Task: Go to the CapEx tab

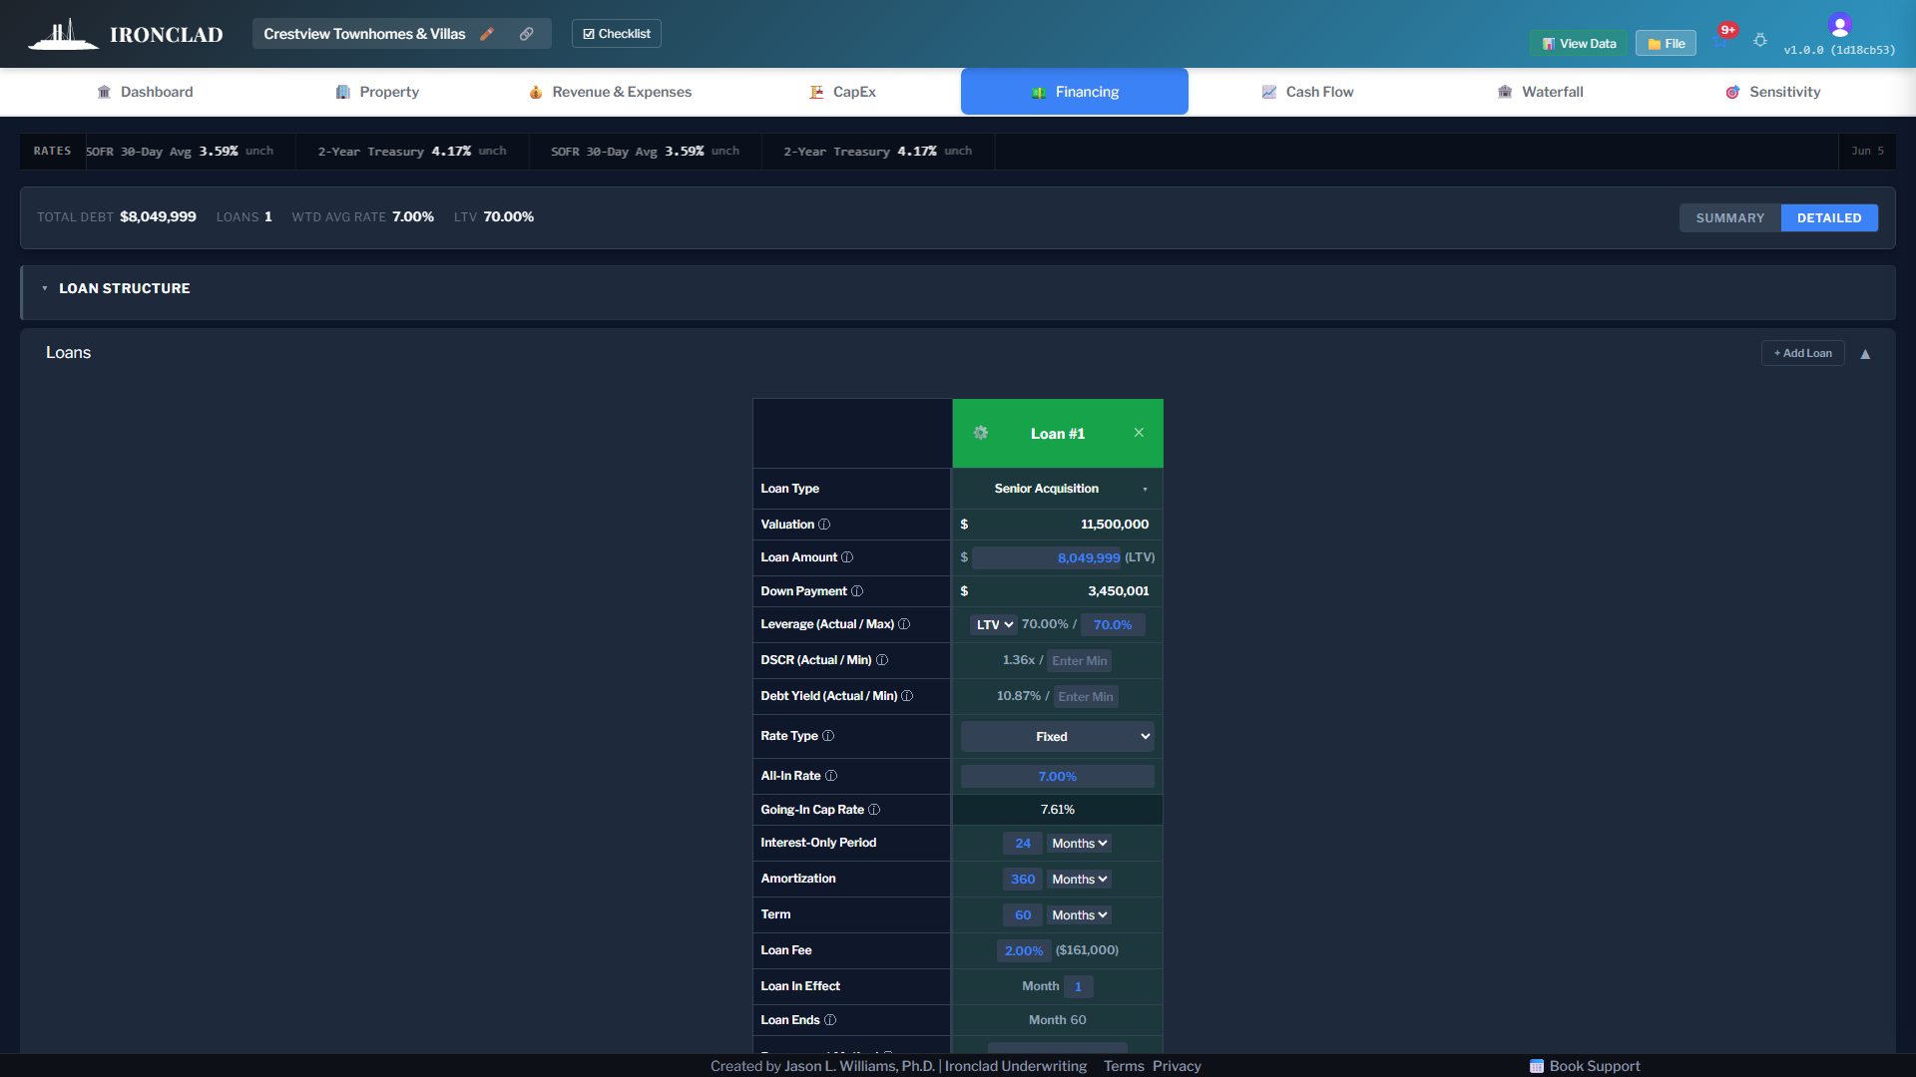Action: coord(842,92)
